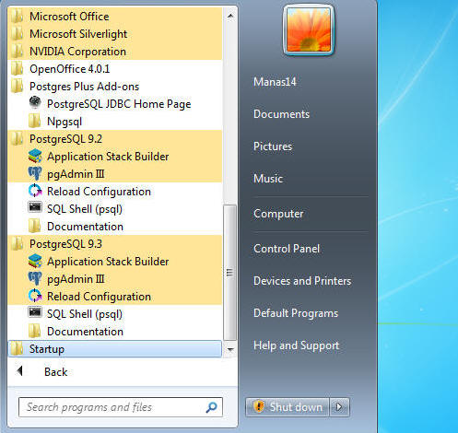Open Control Panel from the Start menu
The width and height of the screenshot is (458, 433).
pos(287,249)
